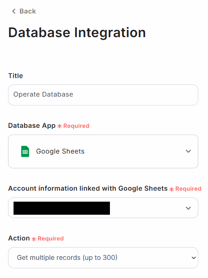
Task: Click the left chevron back arrow icon
Action: (x=14, y=11)
